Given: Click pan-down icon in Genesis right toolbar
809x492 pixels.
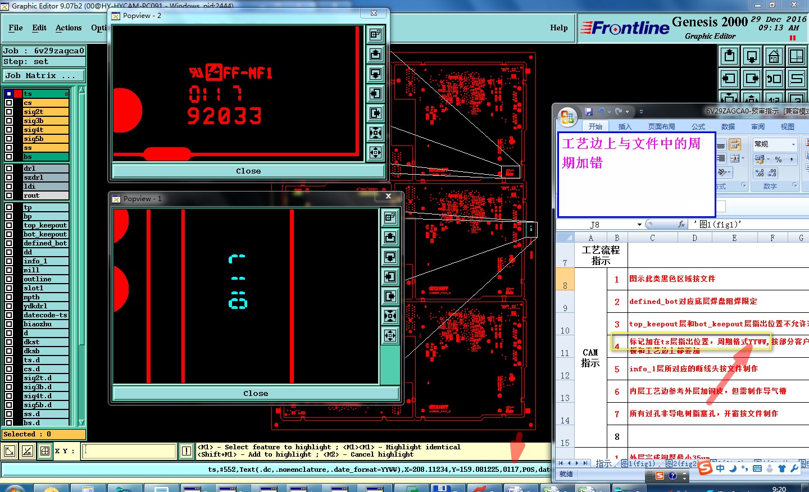Looking at the screenshot, I should click(x=752, y=56).
